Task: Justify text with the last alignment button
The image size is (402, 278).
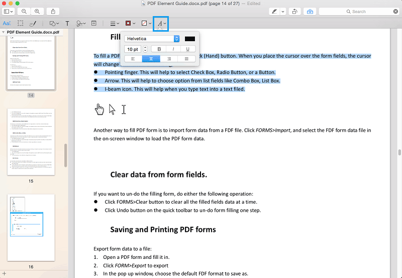Action: (186, 59)
